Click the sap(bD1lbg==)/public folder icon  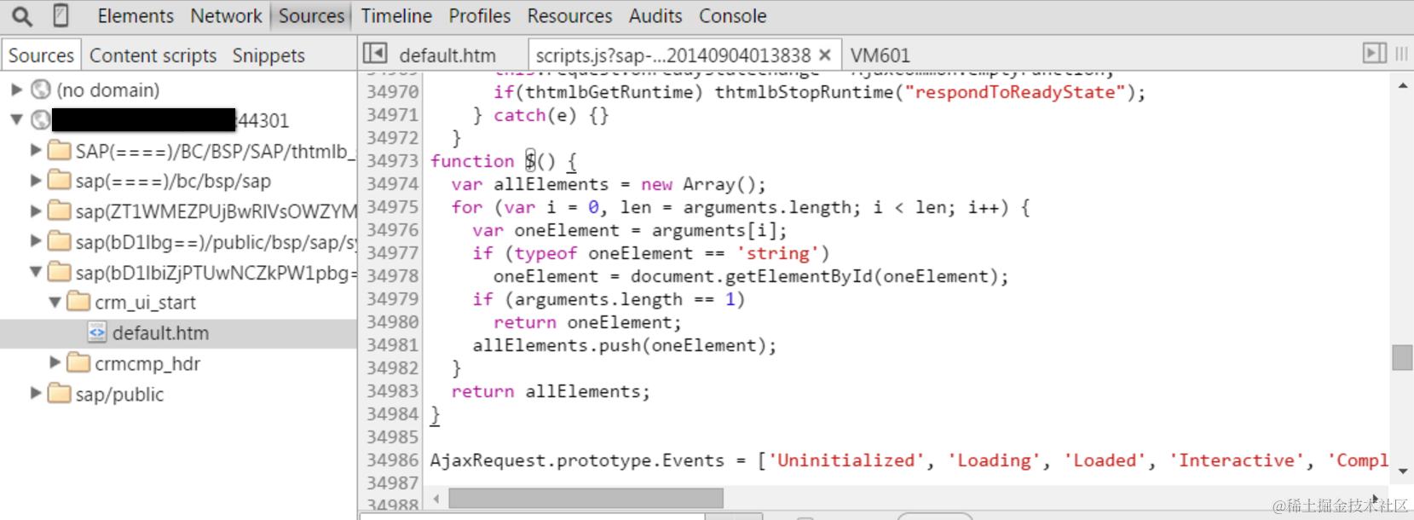pos(60,241)
